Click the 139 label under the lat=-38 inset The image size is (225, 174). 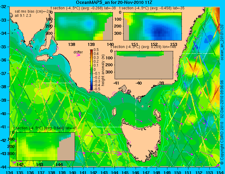coord(91,44)
